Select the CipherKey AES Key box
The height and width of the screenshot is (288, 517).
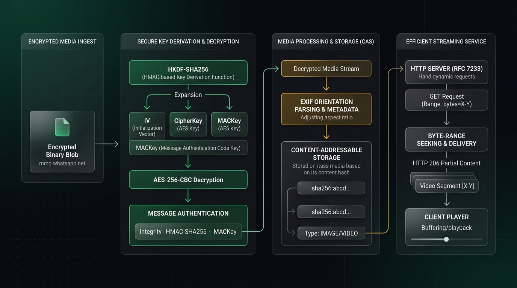tap(188, 124)
